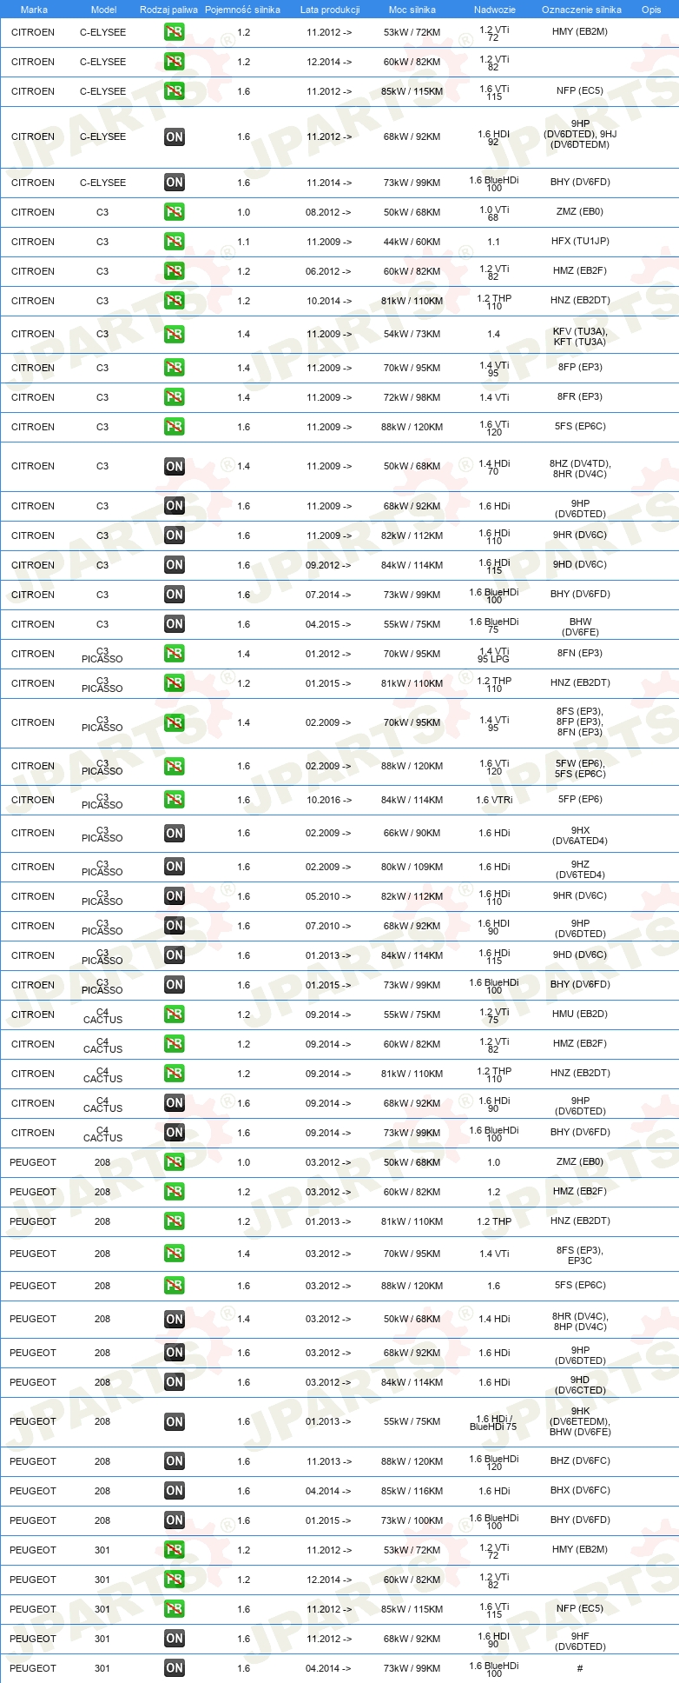Click the petrol icon for Peugeot 208 1.0 row

coord(175,1162)
